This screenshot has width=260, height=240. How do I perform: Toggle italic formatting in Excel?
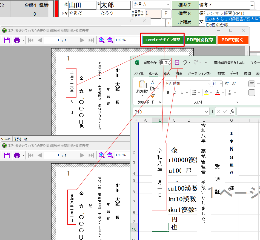click(175, 93)
